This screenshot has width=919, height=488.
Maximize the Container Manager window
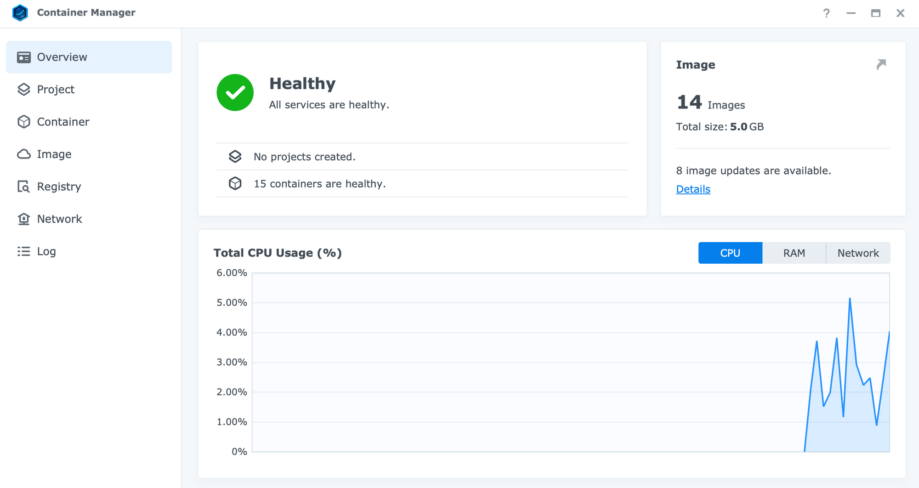point(875,13)
